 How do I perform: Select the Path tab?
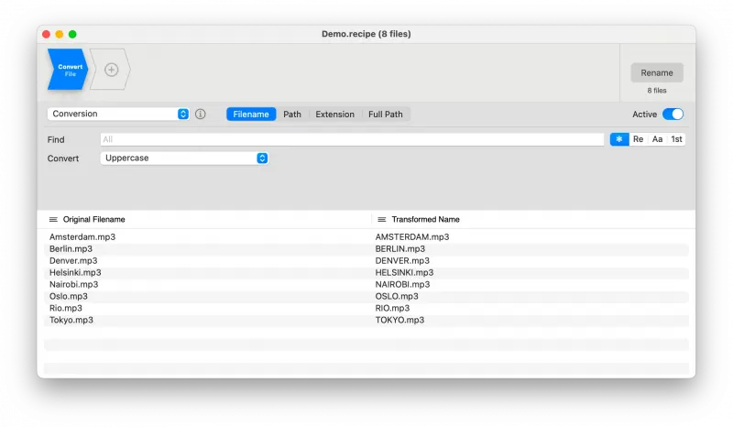pos(292,115)
